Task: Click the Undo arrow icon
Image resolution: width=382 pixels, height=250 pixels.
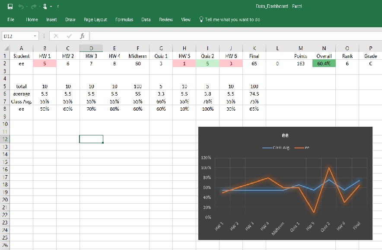Action: pyautogui.click(x=21, y=6)
